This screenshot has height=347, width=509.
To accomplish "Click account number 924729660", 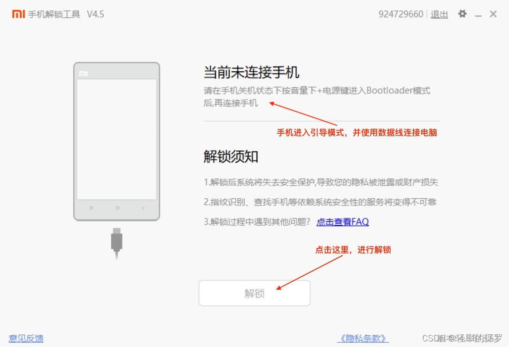I will click(x=401, y=14).
